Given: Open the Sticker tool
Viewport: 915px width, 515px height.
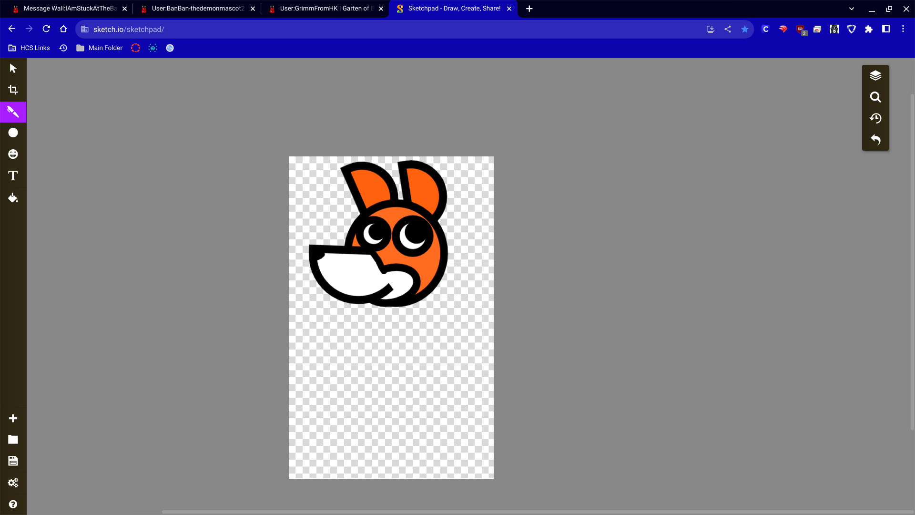Looking at the screenshot, I should [x=13, y=154].
